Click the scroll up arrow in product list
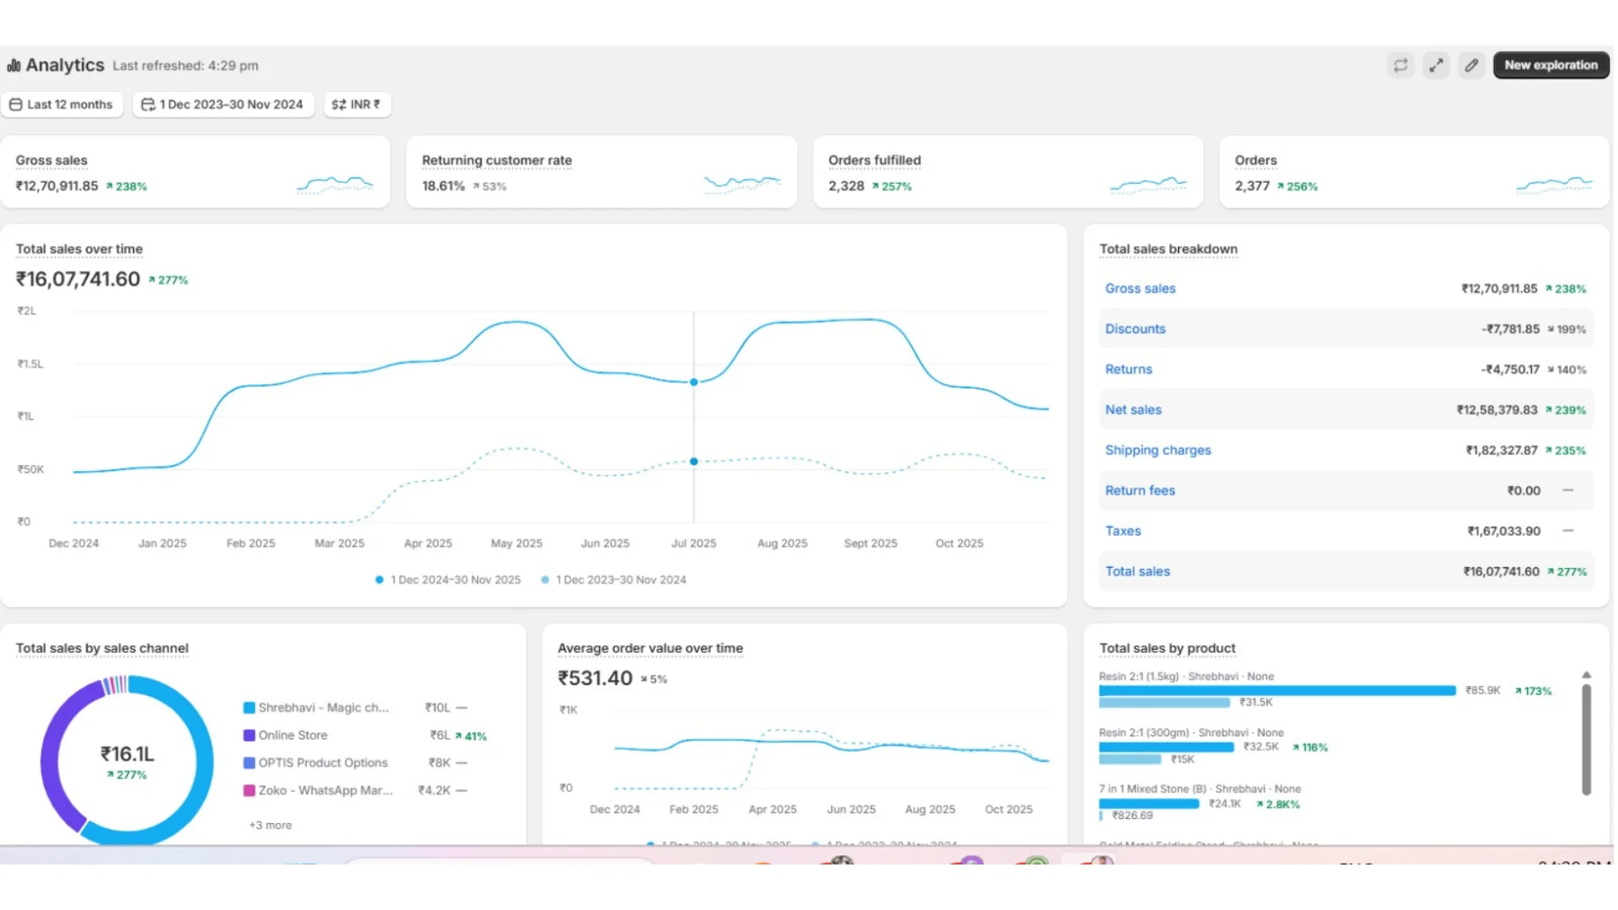The width and height of the screenshot is (1618, 910). [1586, 675]
